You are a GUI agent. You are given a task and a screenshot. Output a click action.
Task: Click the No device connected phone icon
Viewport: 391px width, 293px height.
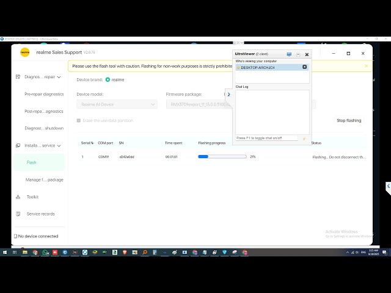[15, 236]
